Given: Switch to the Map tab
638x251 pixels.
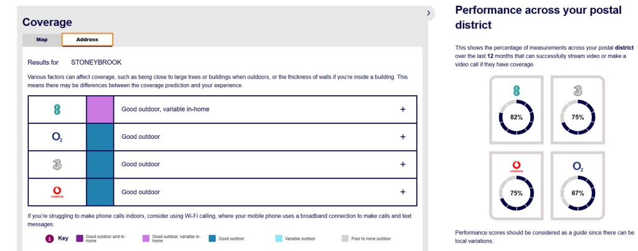Looking at the screenshot, I should (x=42, y=40).
